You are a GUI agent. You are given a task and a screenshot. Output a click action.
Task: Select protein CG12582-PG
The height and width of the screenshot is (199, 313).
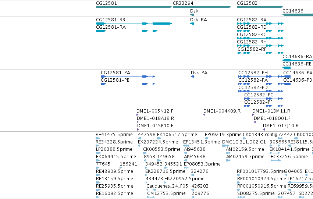263,99
